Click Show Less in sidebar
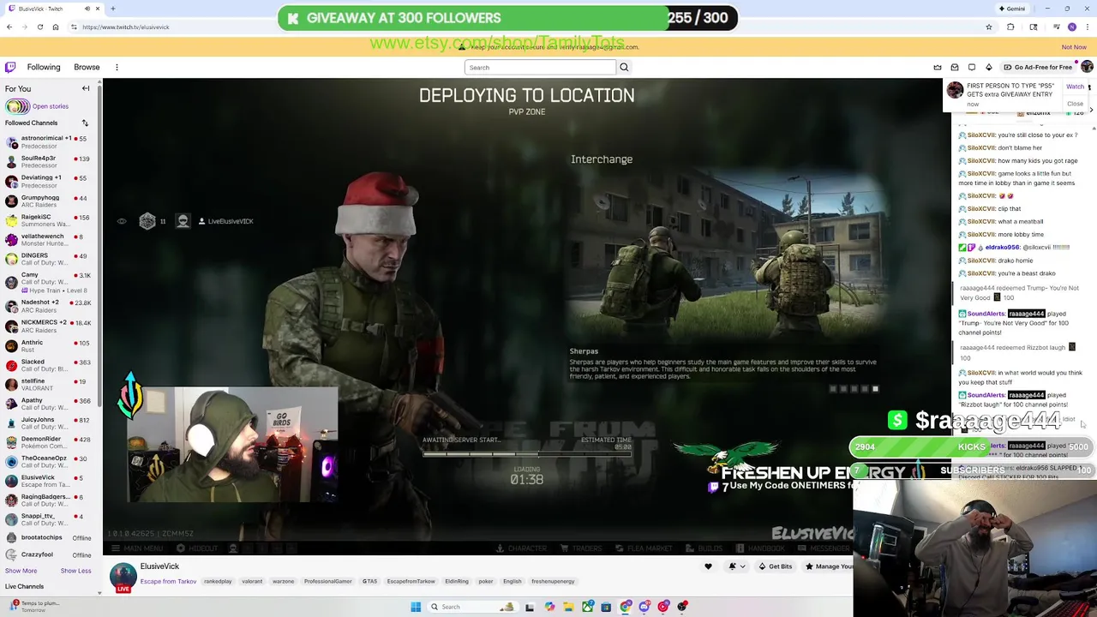1097x617 pixels. (75, 571)
